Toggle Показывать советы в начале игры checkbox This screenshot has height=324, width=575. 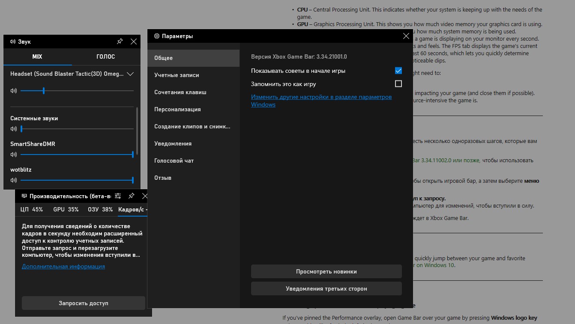398,71
